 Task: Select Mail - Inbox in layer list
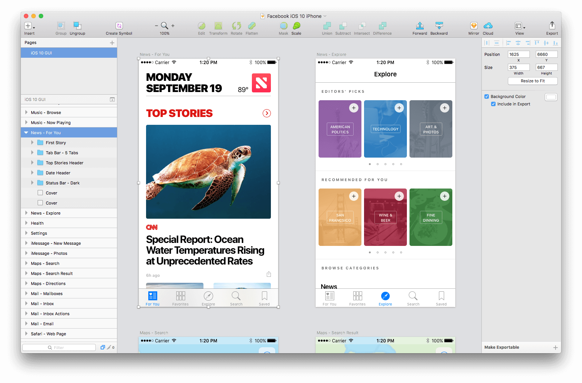tap(69, 304)
